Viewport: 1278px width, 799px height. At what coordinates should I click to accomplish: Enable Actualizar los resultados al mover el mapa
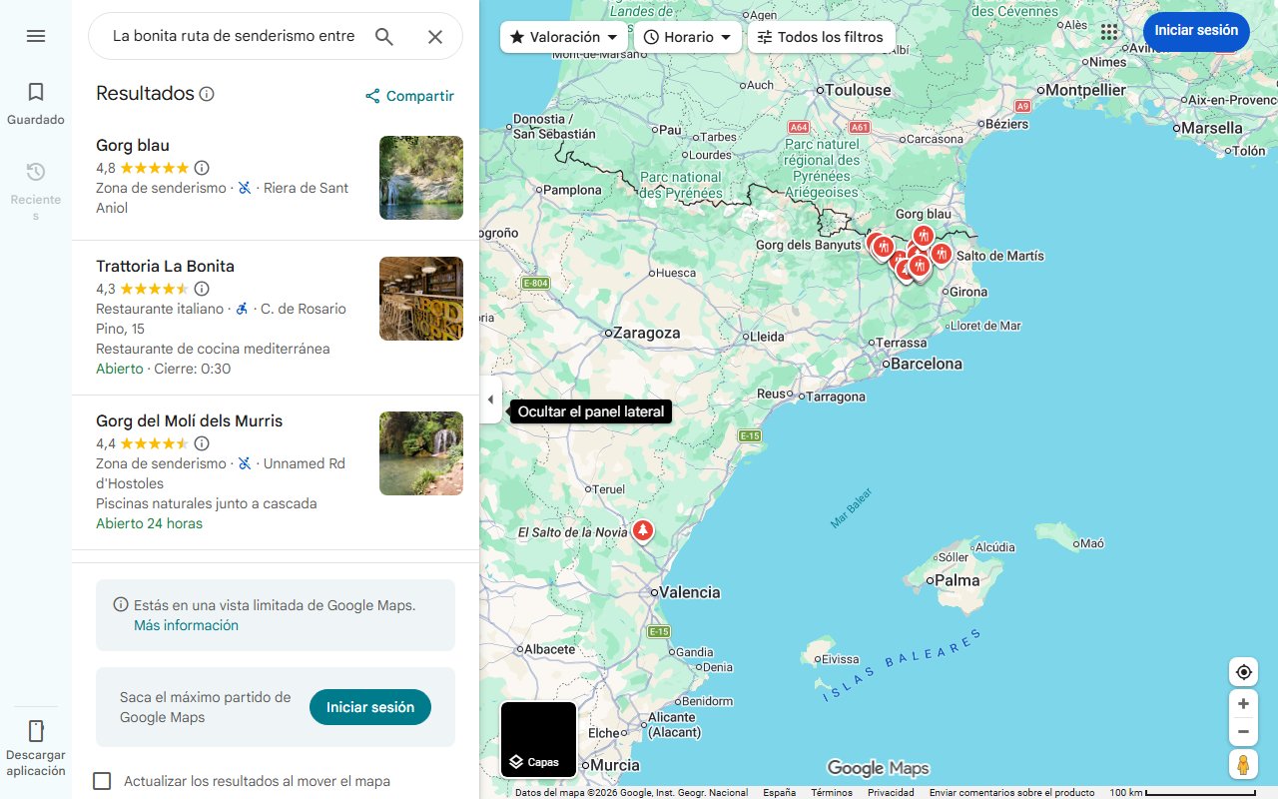102,781
